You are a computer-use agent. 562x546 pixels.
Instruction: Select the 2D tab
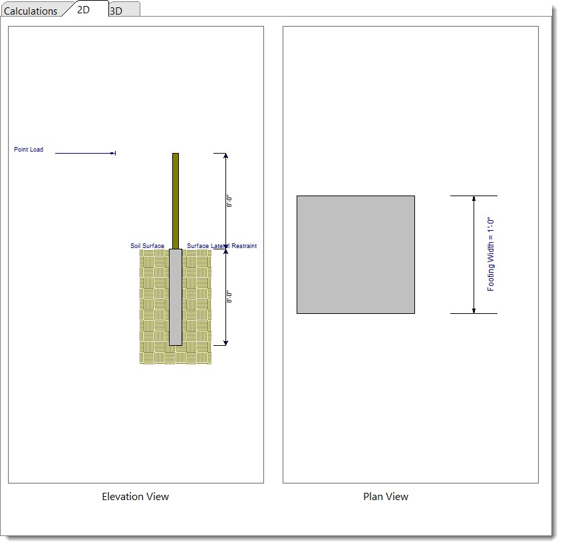point(84,9)
